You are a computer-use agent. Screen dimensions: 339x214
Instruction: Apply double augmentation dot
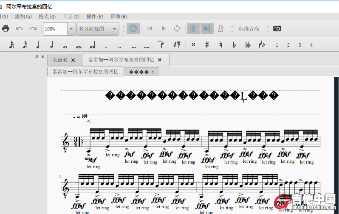(119, 47)
